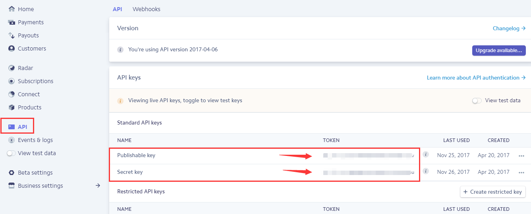Open more options for Publishable key
Image resolution: width=531 pixels, height=214 pixels.
pyautogui.click(x=521, y=156)
